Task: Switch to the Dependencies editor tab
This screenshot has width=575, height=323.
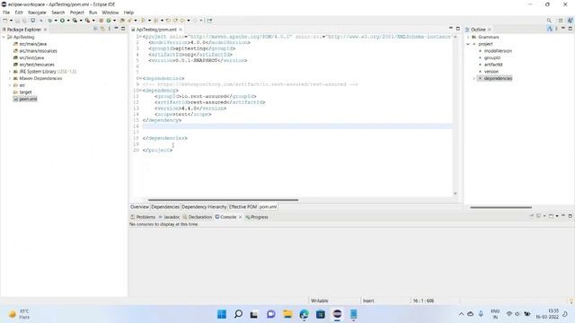Action: [x=165, y=207]
